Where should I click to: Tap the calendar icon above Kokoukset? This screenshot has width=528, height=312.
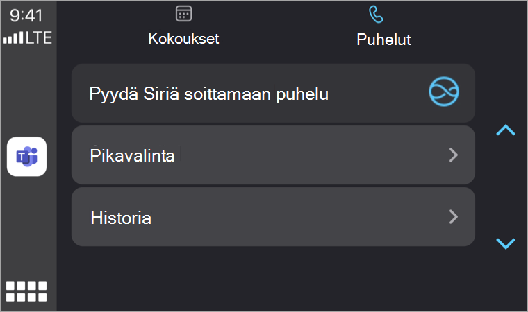[x=183, y=14]
